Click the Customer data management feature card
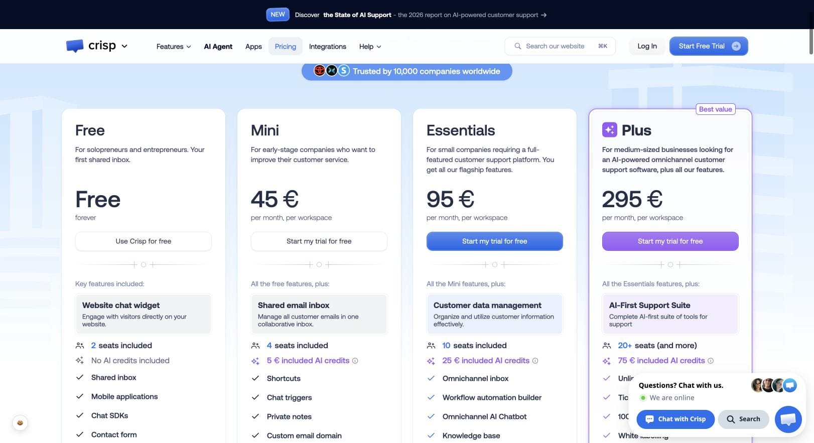Image resolution: width=814 pixels, height=443 pixels. (x=495, y=314)
